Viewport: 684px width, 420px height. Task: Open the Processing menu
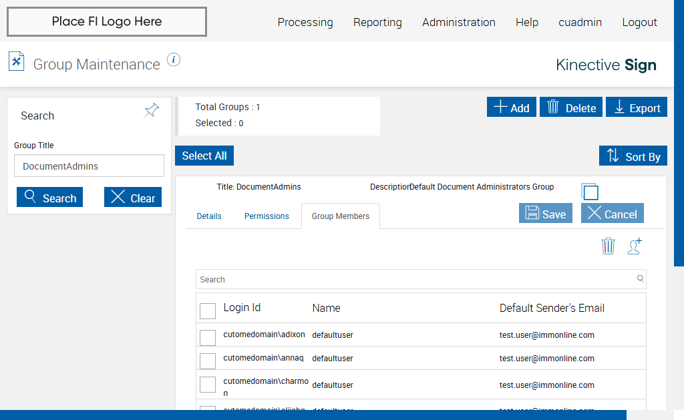(x=305, y=22)
